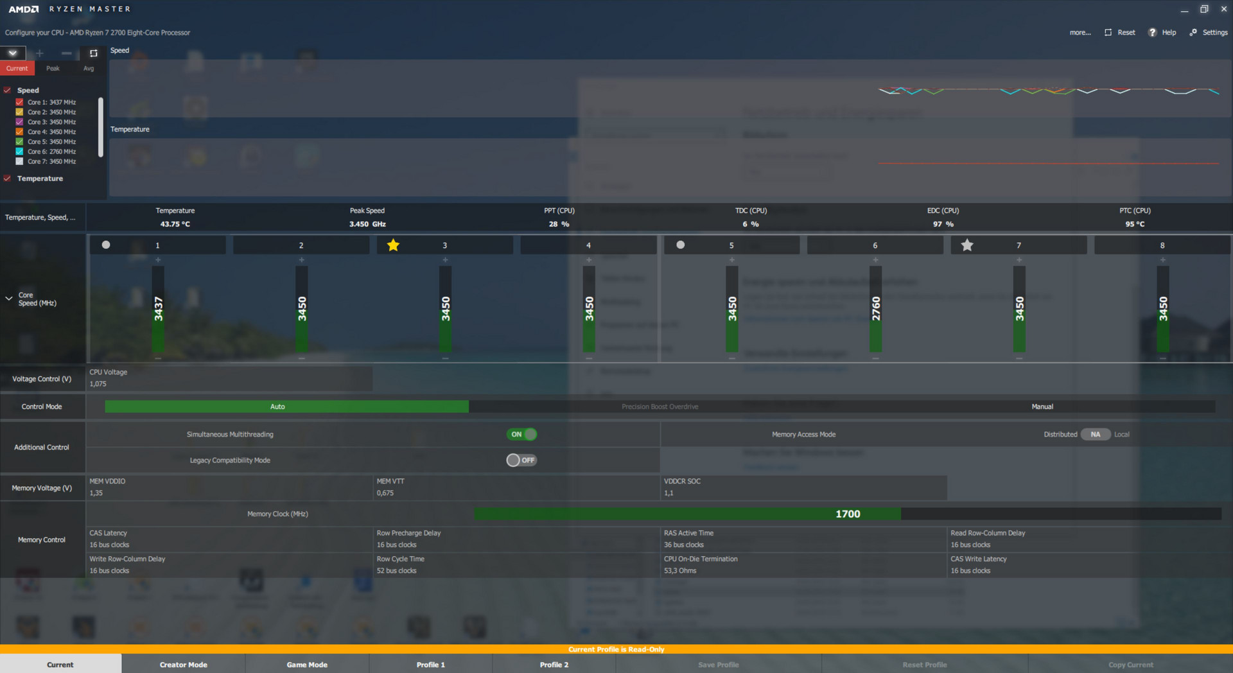Increase core 4 speed with plus icon
Viewport: 1233px width, 673px height.
click(589, 260)
